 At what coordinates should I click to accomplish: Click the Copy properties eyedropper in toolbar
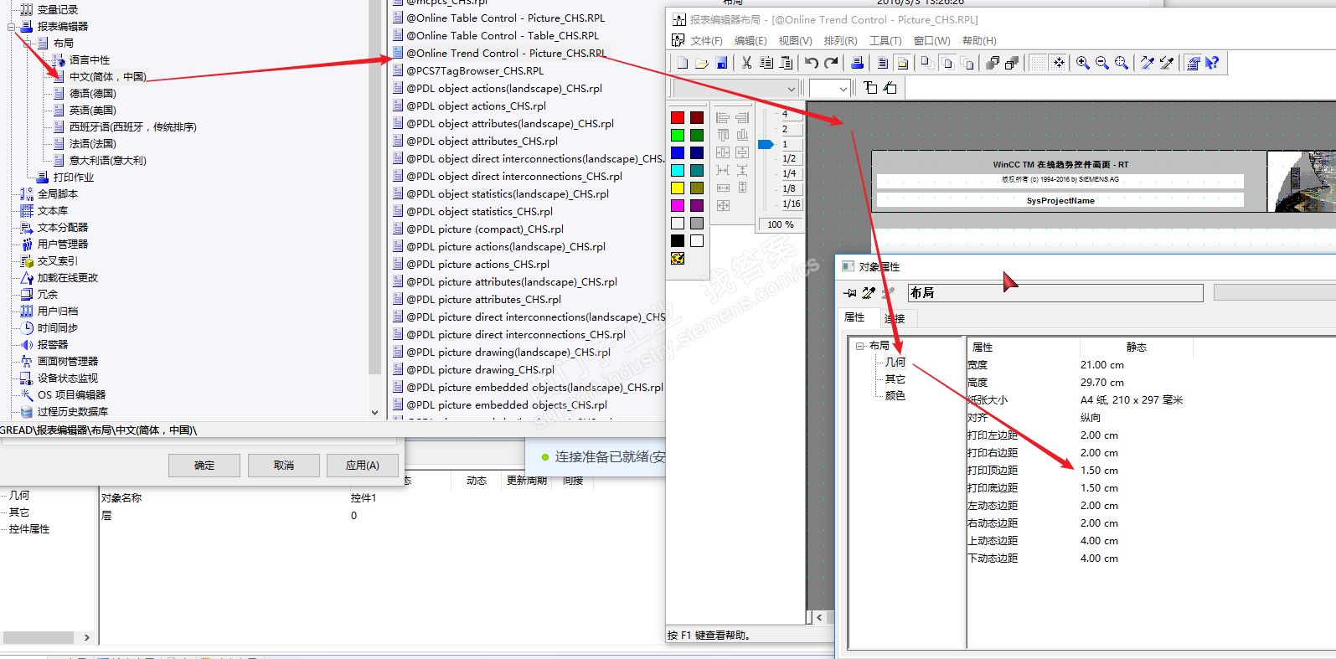[x=1148, y=63]
